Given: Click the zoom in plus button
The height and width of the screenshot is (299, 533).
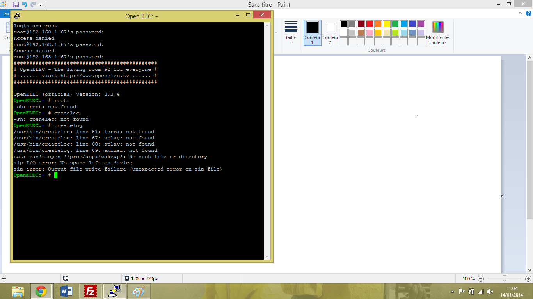Looking at the screenshot, I should click(x=528, y=279).
